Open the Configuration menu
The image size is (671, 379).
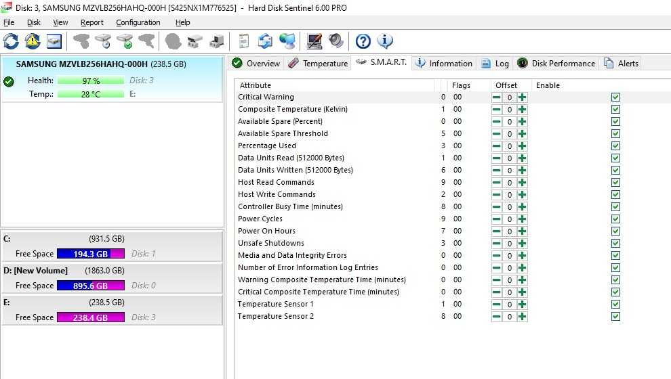(138, 22)
